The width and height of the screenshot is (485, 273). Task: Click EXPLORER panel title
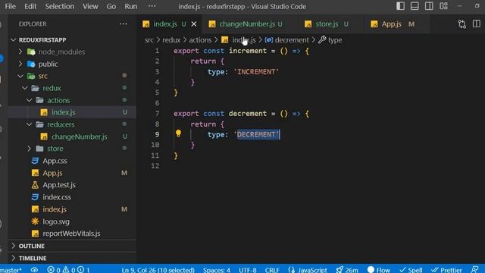tap(33, 24)
